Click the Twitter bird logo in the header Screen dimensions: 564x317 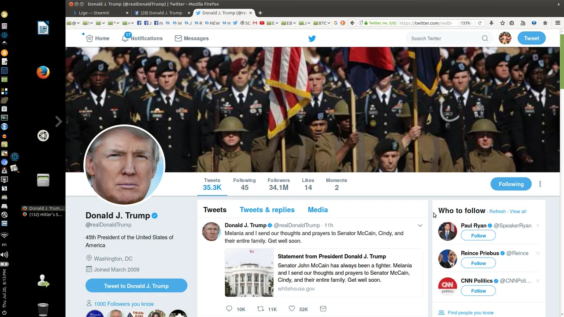click(312, 38)
